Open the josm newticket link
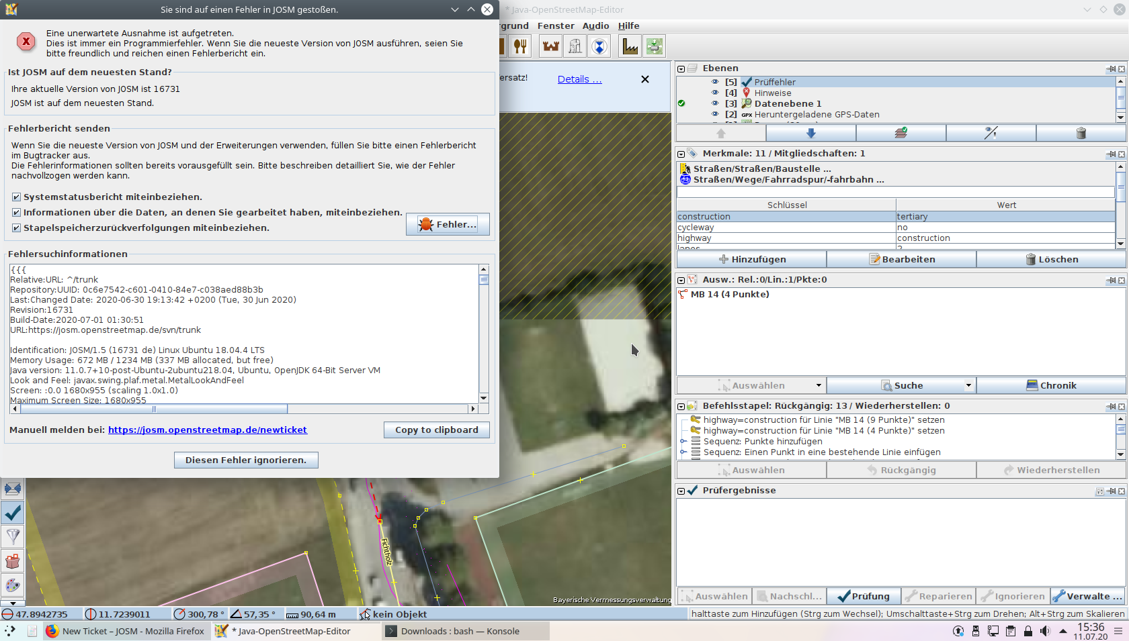Viewport: 1129px width, 641px height. point(208,430)
